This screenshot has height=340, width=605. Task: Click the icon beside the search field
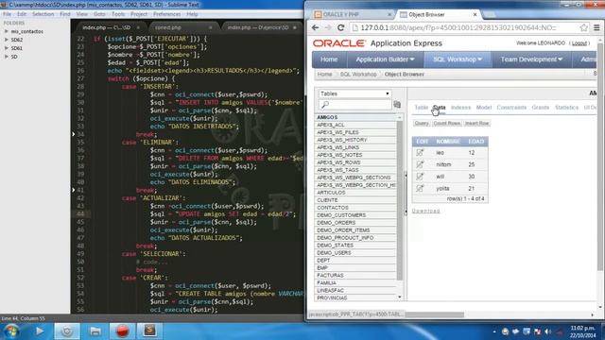(x=397, y=105)
